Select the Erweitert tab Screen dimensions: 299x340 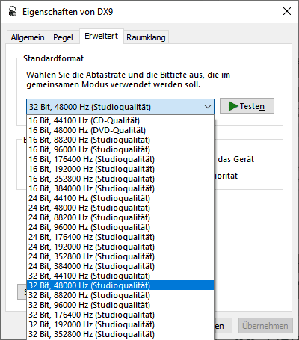102,36
